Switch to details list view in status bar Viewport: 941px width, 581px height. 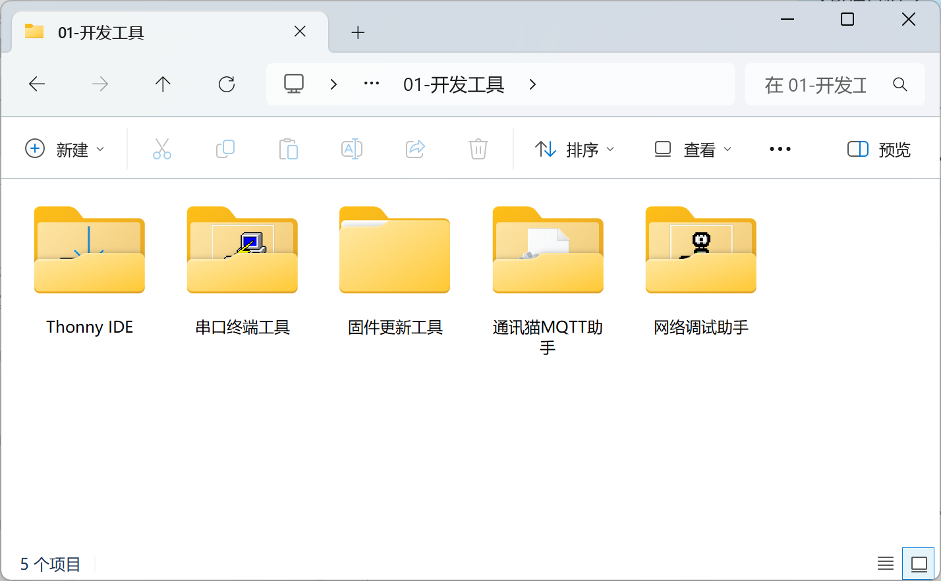click(x=886, y=564)
